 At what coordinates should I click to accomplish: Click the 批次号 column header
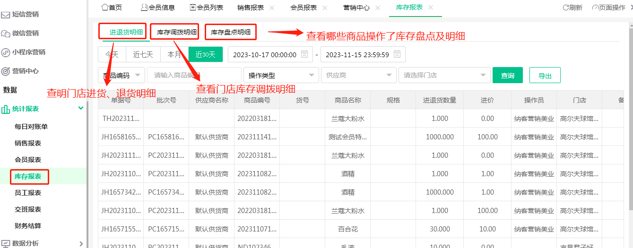[x=166, y=100]
